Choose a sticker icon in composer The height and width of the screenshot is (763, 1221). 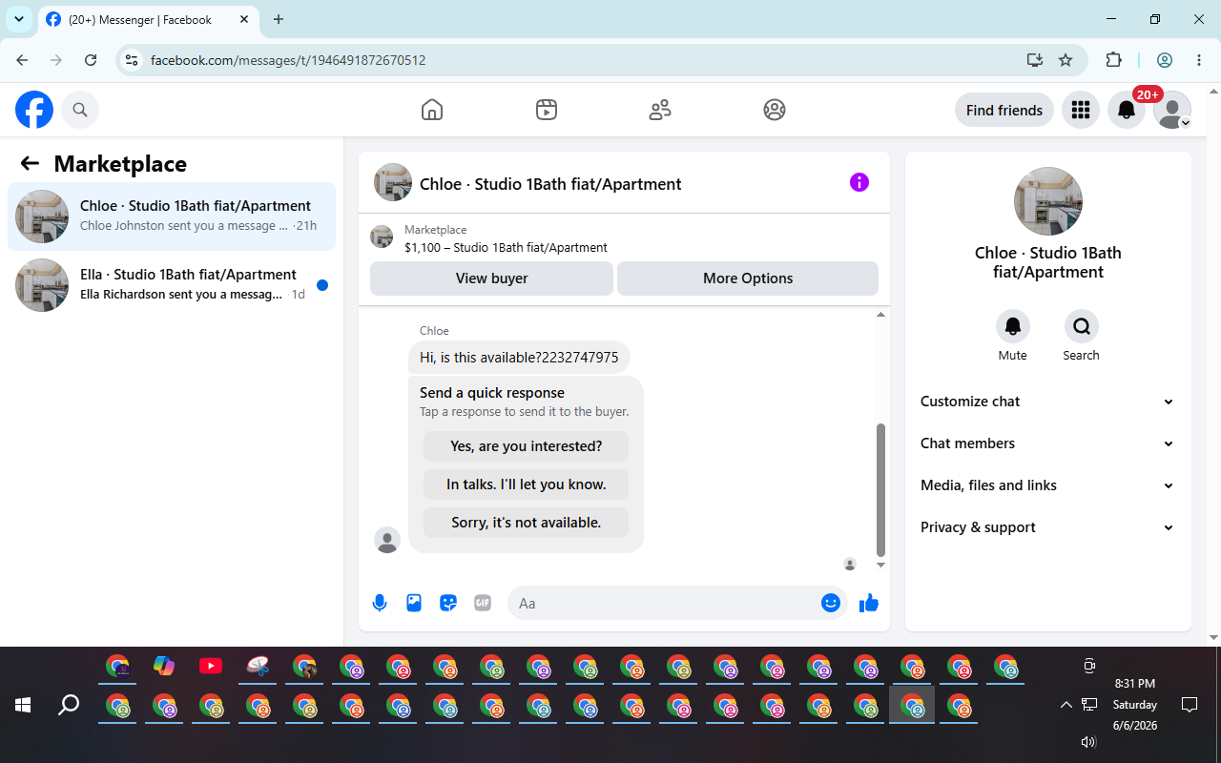pos(448,603)
